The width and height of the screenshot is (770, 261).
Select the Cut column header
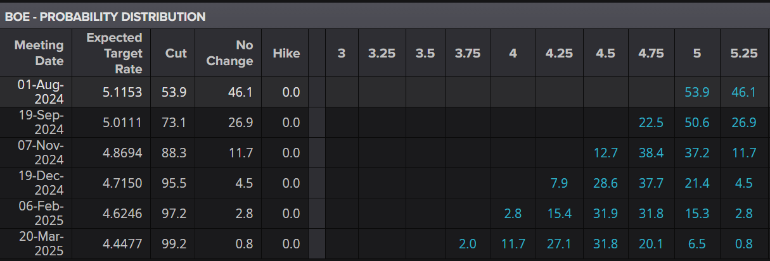176,53
